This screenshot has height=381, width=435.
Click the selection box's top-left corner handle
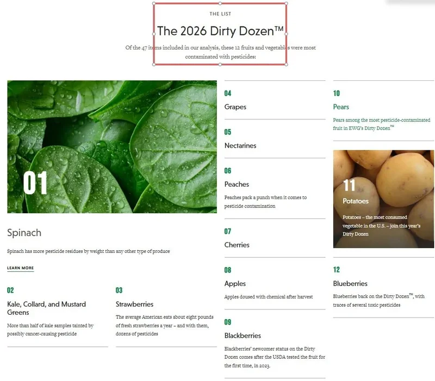tap(154, 3)
